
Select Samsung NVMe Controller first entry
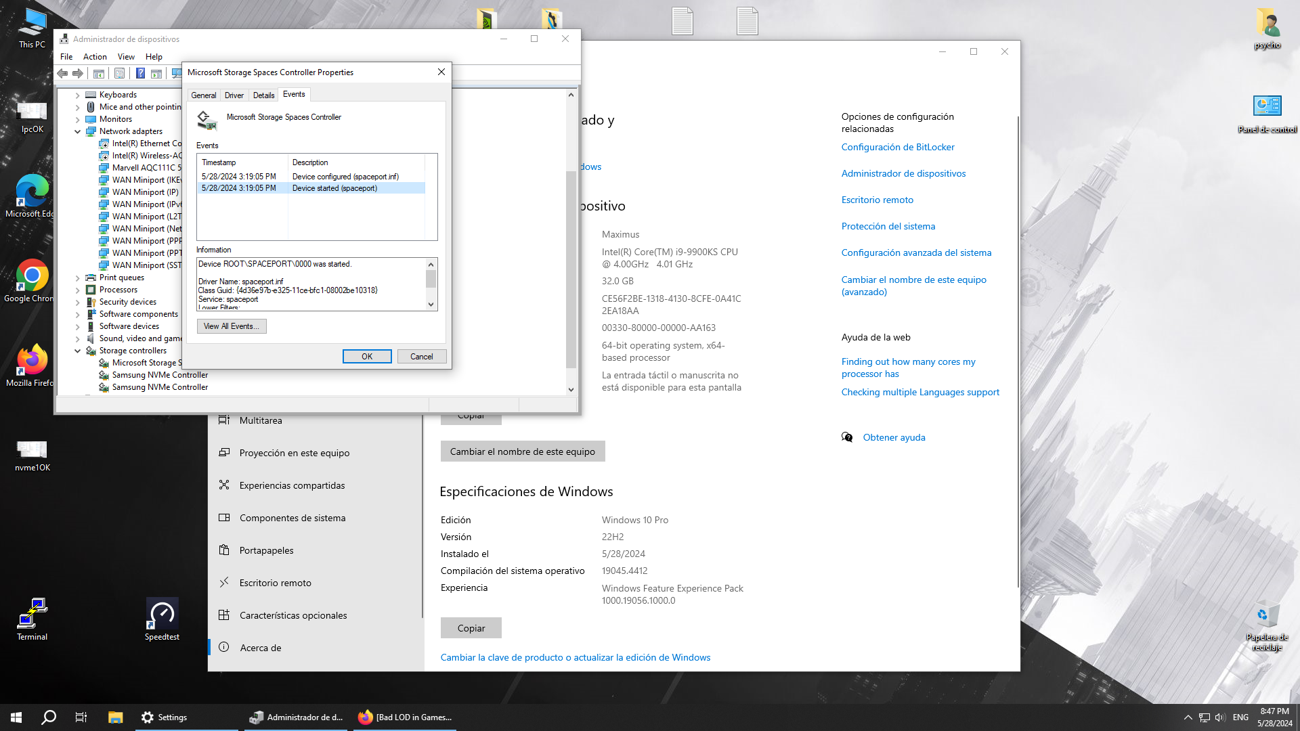point(160,375)
